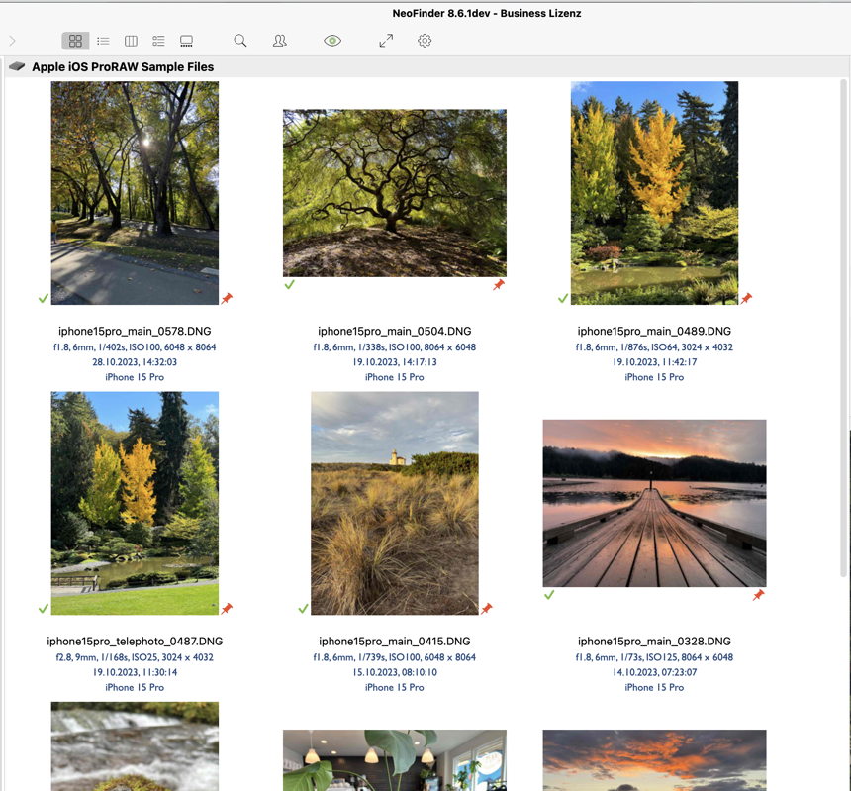
Task: Switch to column view
Action: tap(131, 41)
